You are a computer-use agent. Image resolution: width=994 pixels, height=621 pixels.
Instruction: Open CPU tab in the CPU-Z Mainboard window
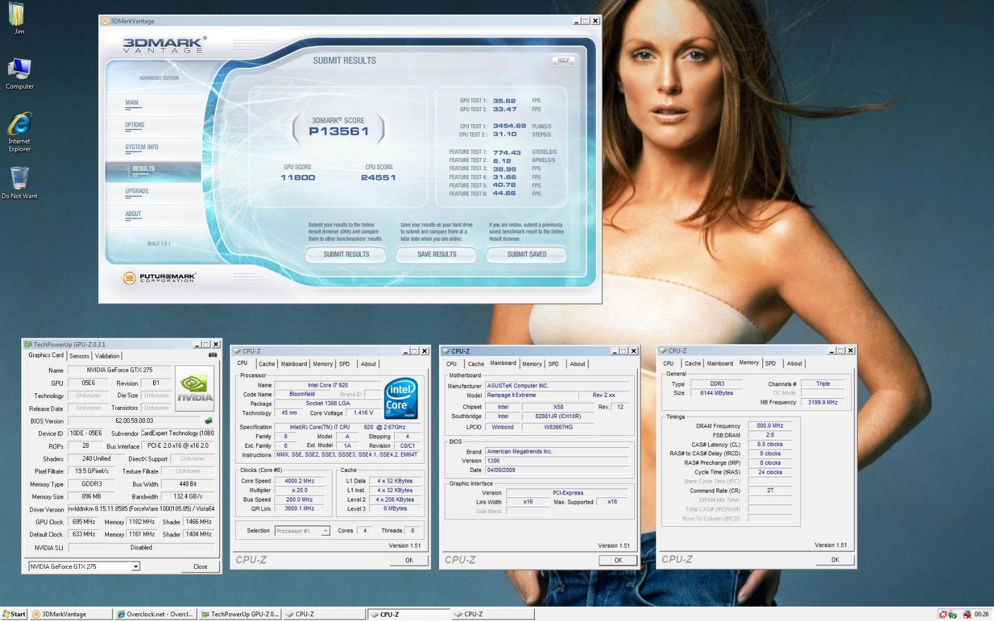(x=451, y=364)
